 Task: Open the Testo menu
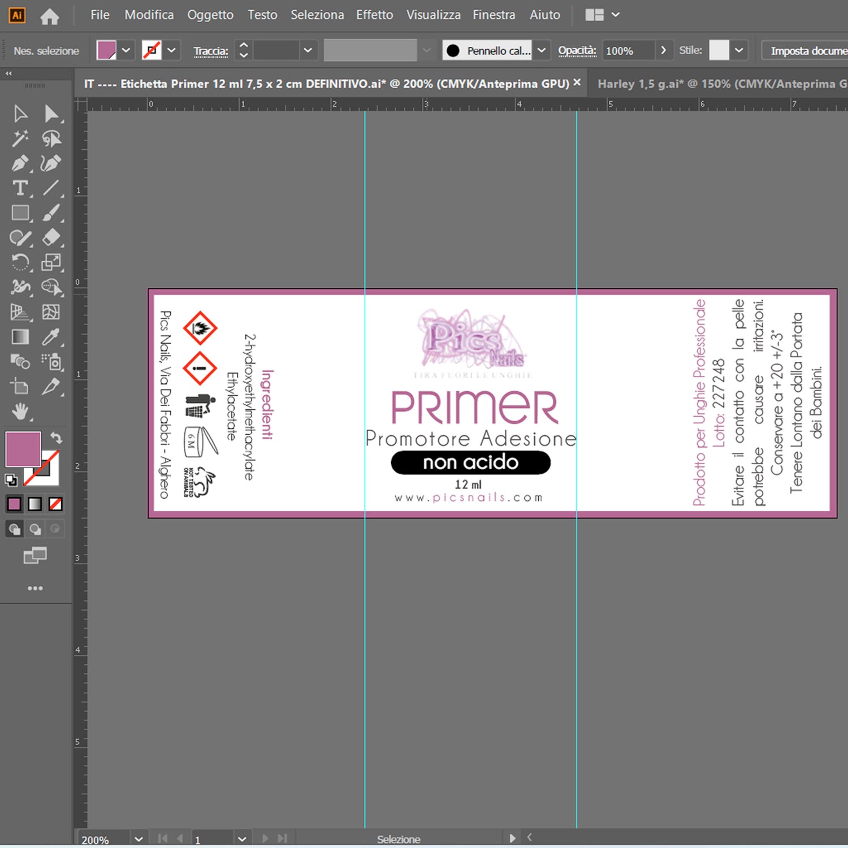coord(262,15)
